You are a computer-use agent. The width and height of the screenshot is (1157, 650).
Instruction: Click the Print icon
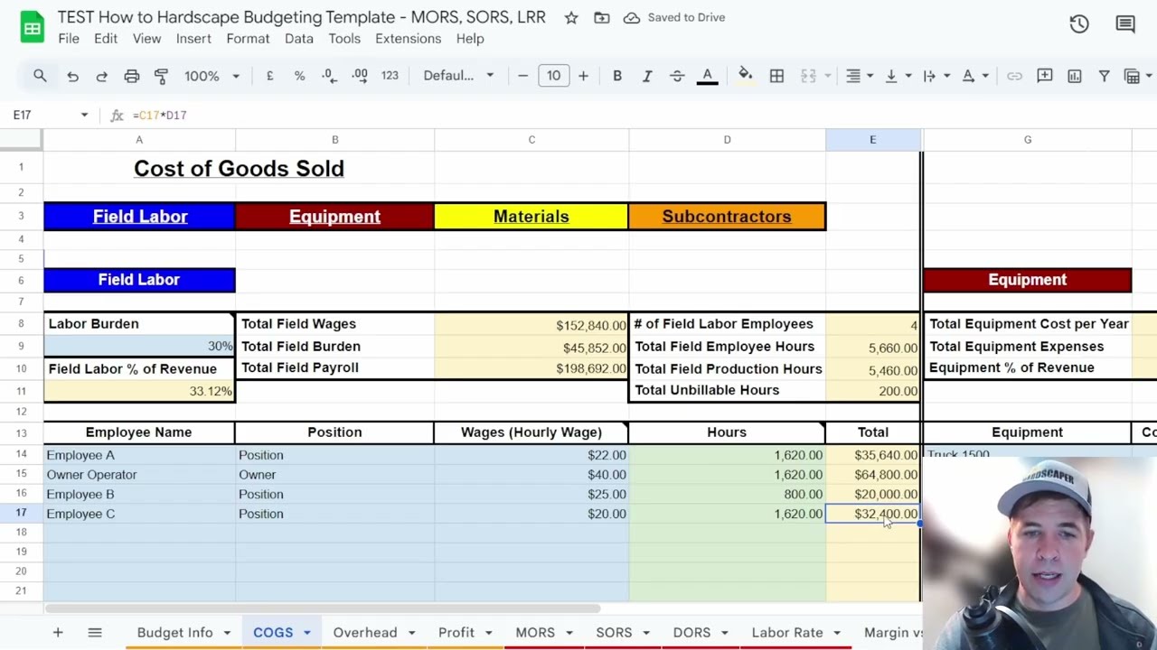[132, 76]
